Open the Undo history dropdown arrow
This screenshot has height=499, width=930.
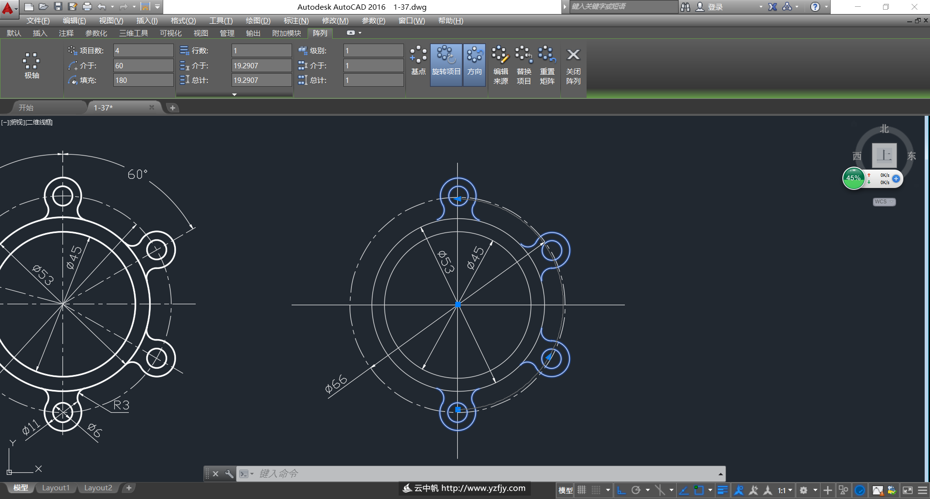(112, 7)
